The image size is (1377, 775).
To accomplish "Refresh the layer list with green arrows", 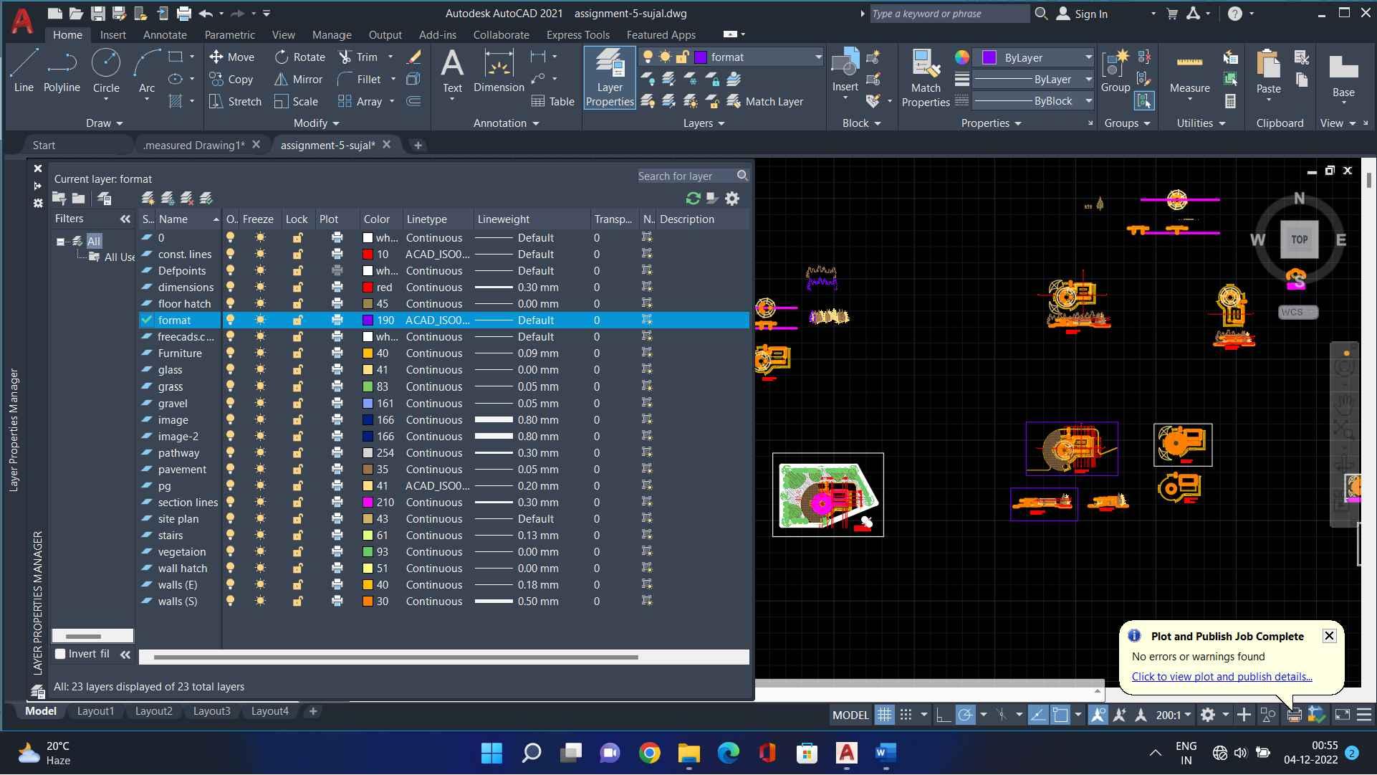I will click(x=692, y=199).
